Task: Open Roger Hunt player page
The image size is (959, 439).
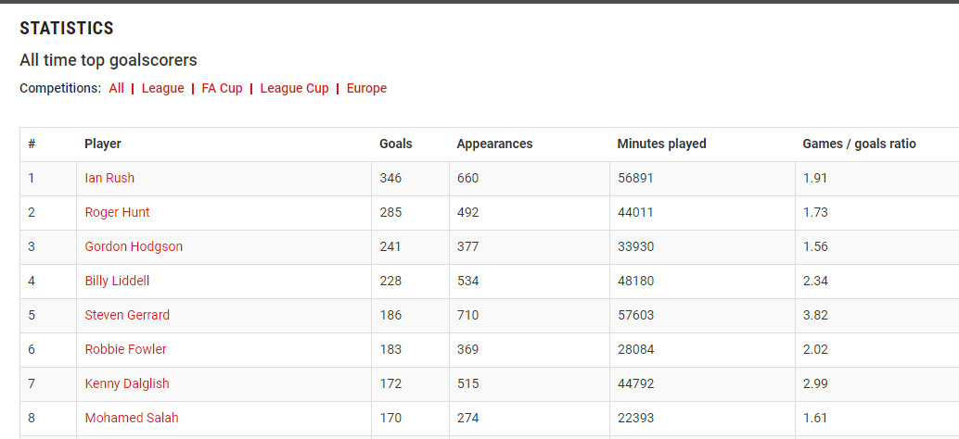Action: [117, 213]
